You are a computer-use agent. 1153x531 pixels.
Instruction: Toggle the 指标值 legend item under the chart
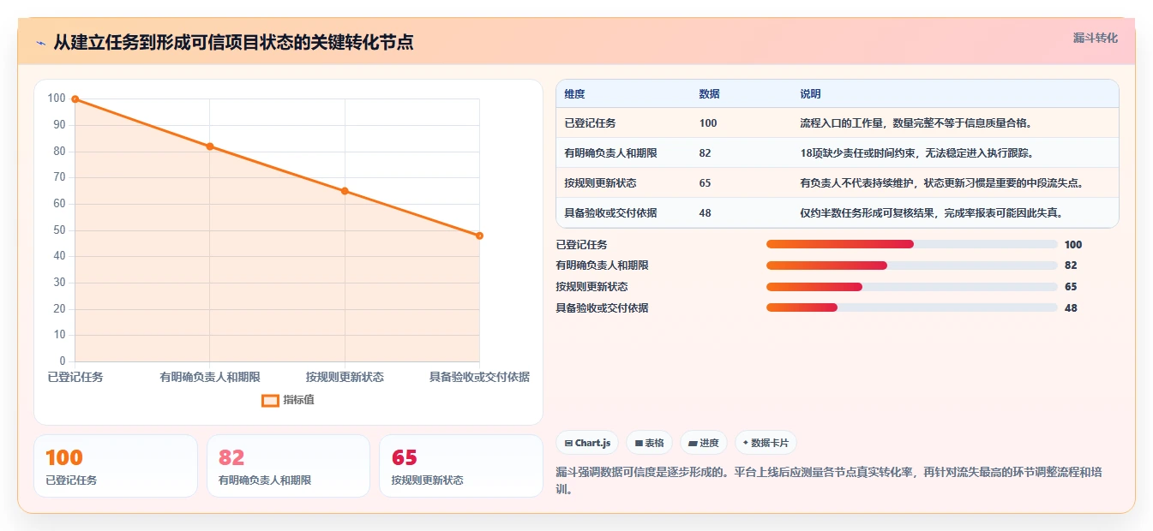pos(288,400)
